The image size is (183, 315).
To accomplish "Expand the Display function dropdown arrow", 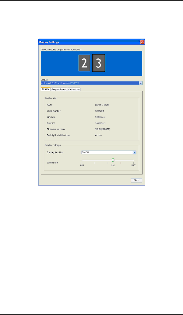I will click(135, 152).
